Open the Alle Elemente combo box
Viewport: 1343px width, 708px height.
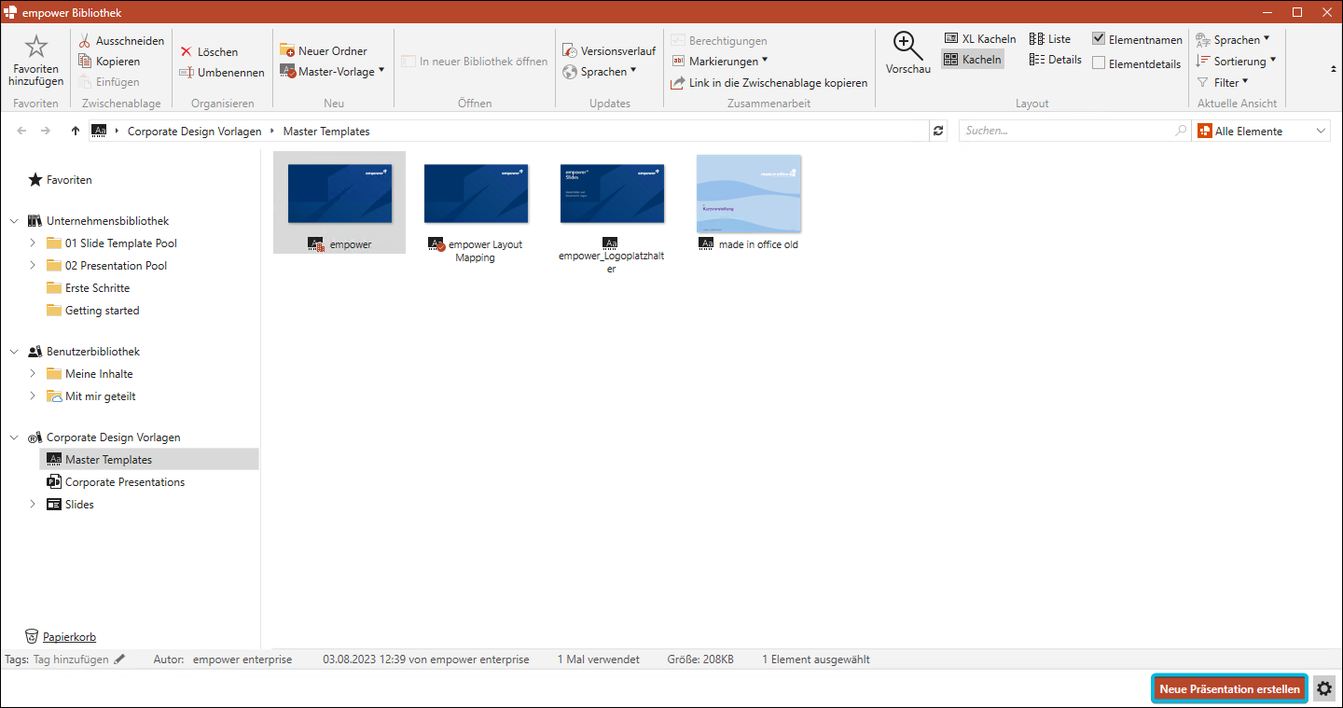tap(1262, 132)
